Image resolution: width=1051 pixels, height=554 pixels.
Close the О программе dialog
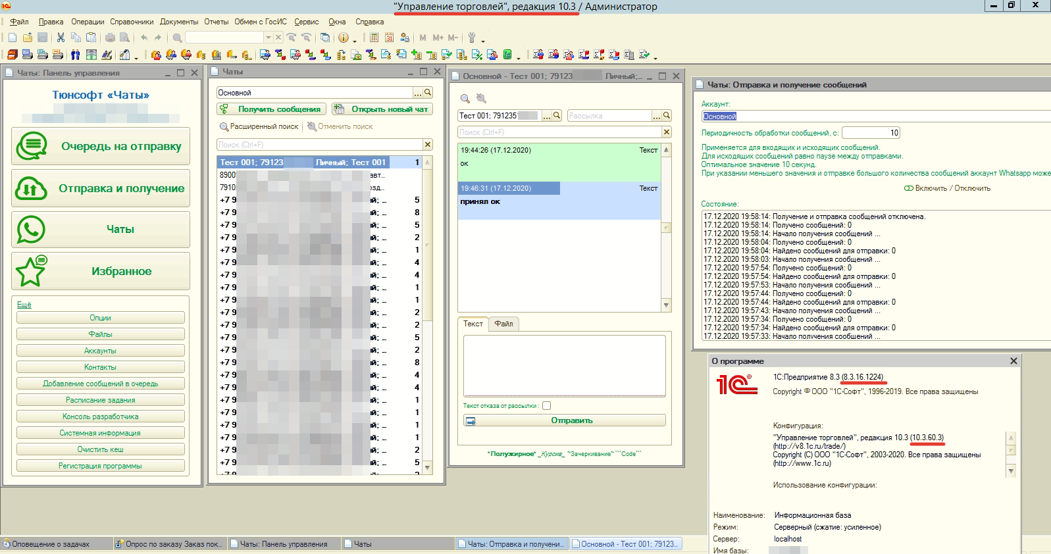click(1013, 361)
